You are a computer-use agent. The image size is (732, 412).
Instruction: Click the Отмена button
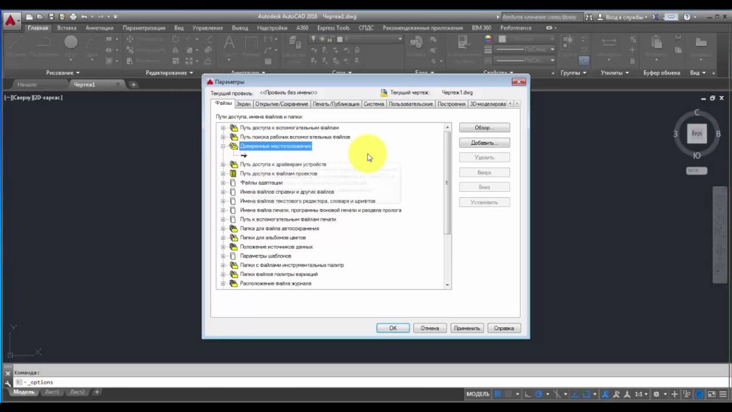(430, 328)
